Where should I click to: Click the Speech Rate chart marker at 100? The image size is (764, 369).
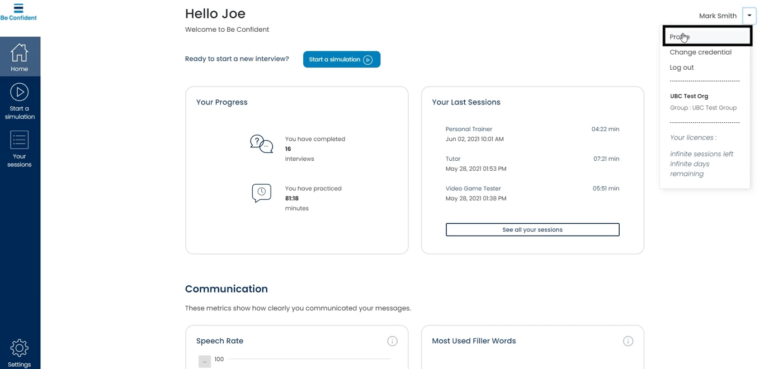205,361
